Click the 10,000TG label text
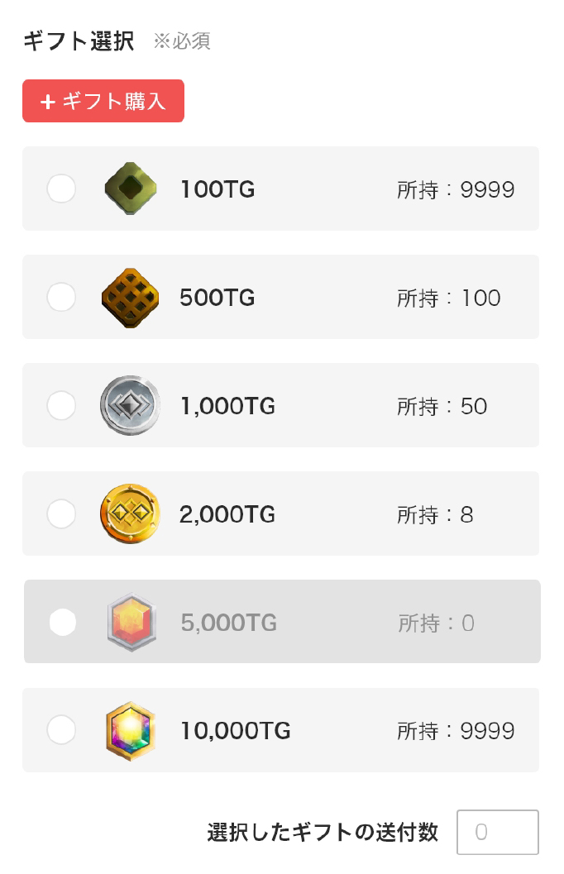 235,730
